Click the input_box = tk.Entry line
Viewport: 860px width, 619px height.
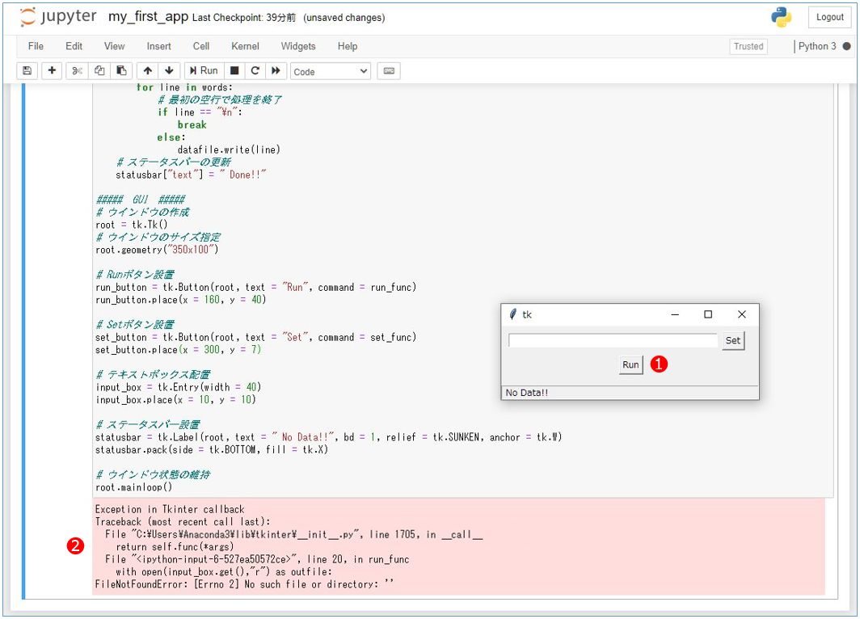179,387
